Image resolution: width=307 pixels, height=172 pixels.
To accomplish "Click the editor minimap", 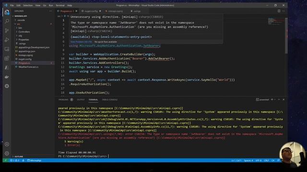I will tap(276, 21).
